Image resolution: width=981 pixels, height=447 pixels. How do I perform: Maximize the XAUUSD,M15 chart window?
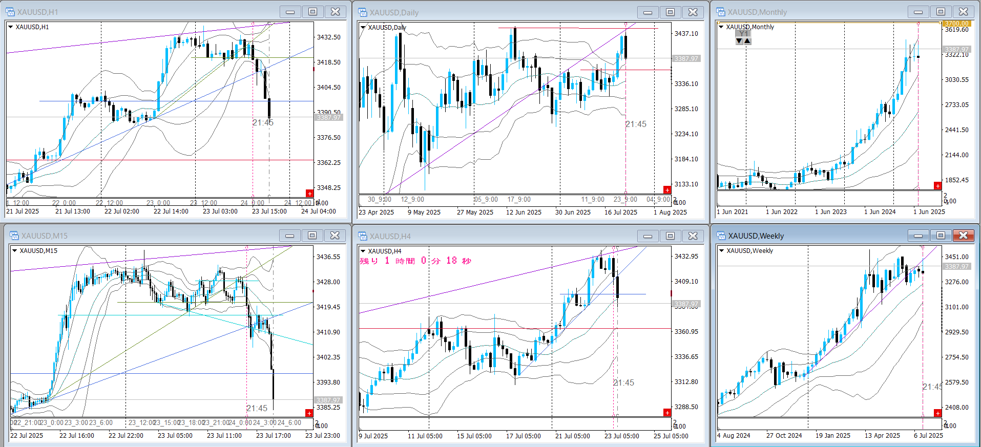[312, 236]
